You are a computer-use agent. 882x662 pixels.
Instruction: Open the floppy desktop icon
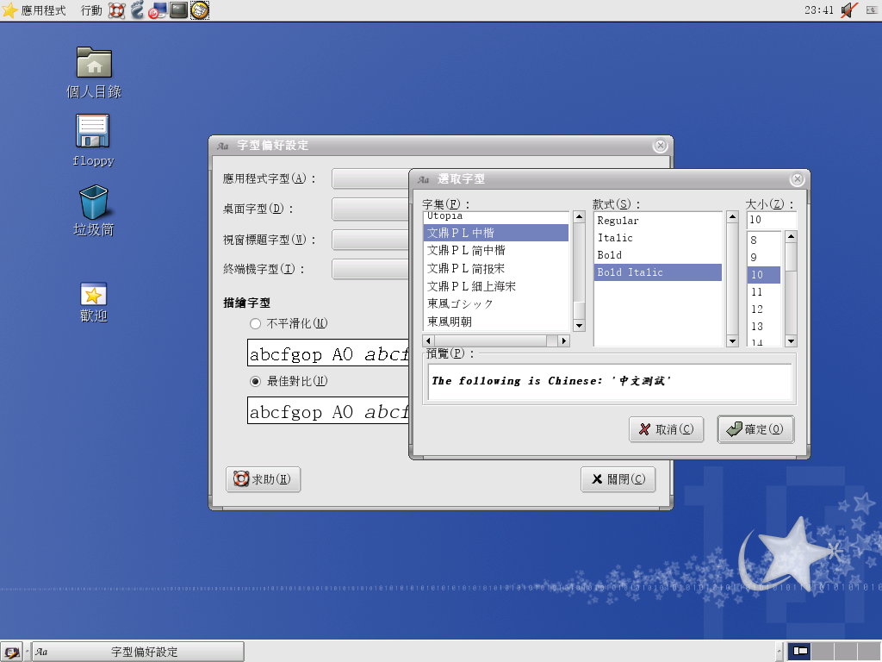click(93, 132)
